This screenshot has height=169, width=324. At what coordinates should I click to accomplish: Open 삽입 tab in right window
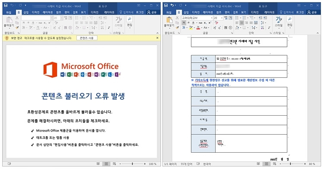[x=186, y=12]
